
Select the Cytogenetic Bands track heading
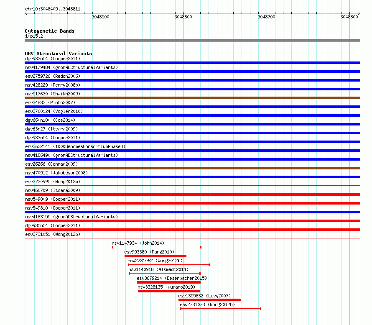tap(50, 31)
